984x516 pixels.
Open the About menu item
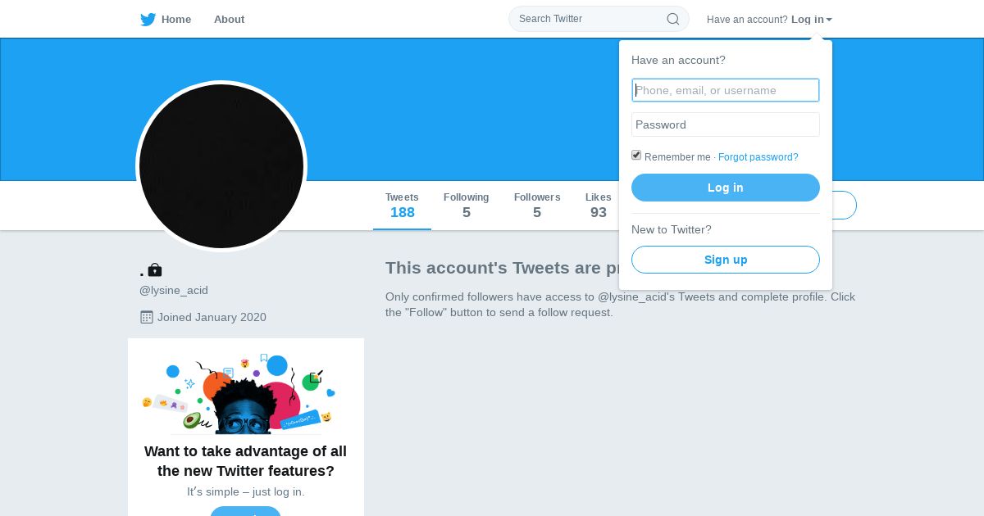click(x=229, y=20)
